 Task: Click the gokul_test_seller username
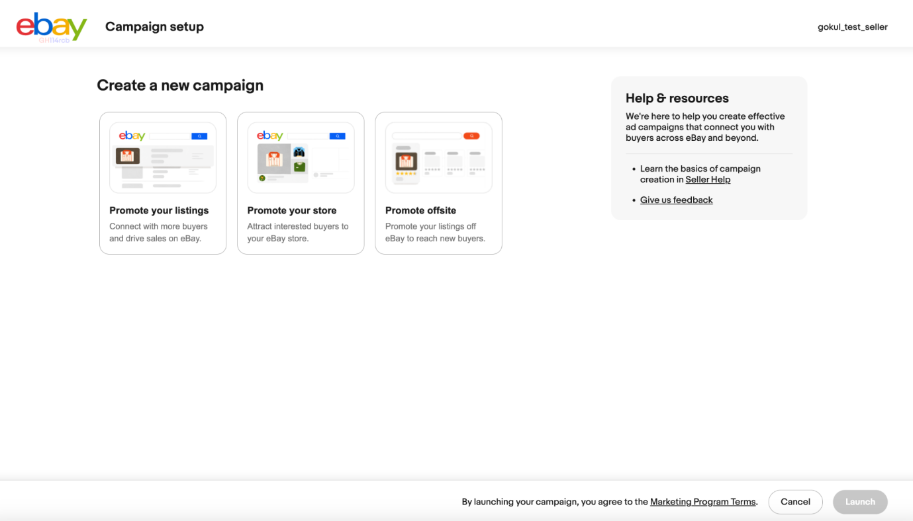point(852,27)
